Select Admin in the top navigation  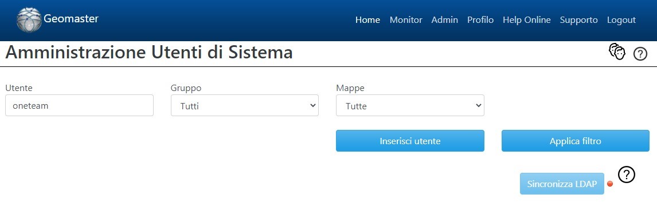(444, 20)
